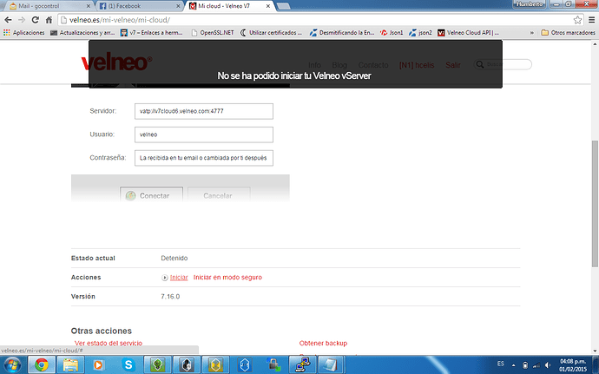Expand the hidden bookmarks chevron
Screen dimensions: 599x374
coord(532,33)
